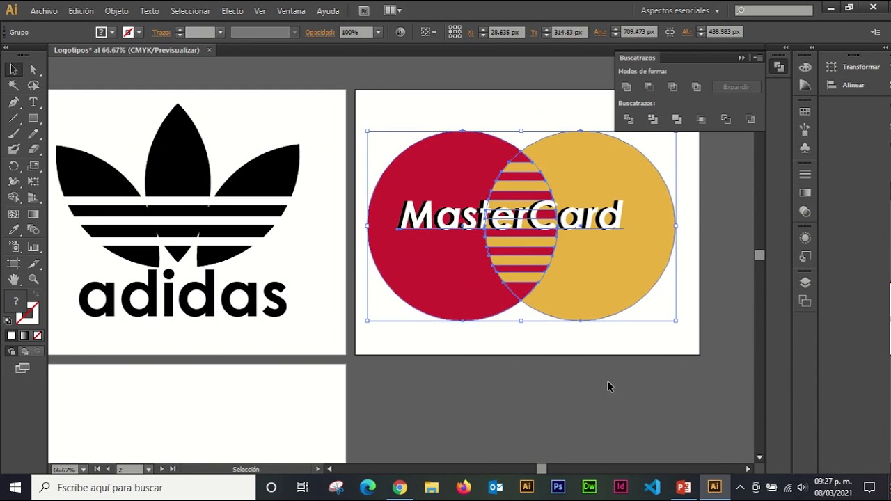The image size is (891, 501).
Task: Select the Hand tool
Action: pyautogui.click(x=13, y=279)
